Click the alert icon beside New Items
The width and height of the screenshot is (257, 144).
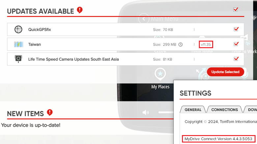(x=50, y=112)
